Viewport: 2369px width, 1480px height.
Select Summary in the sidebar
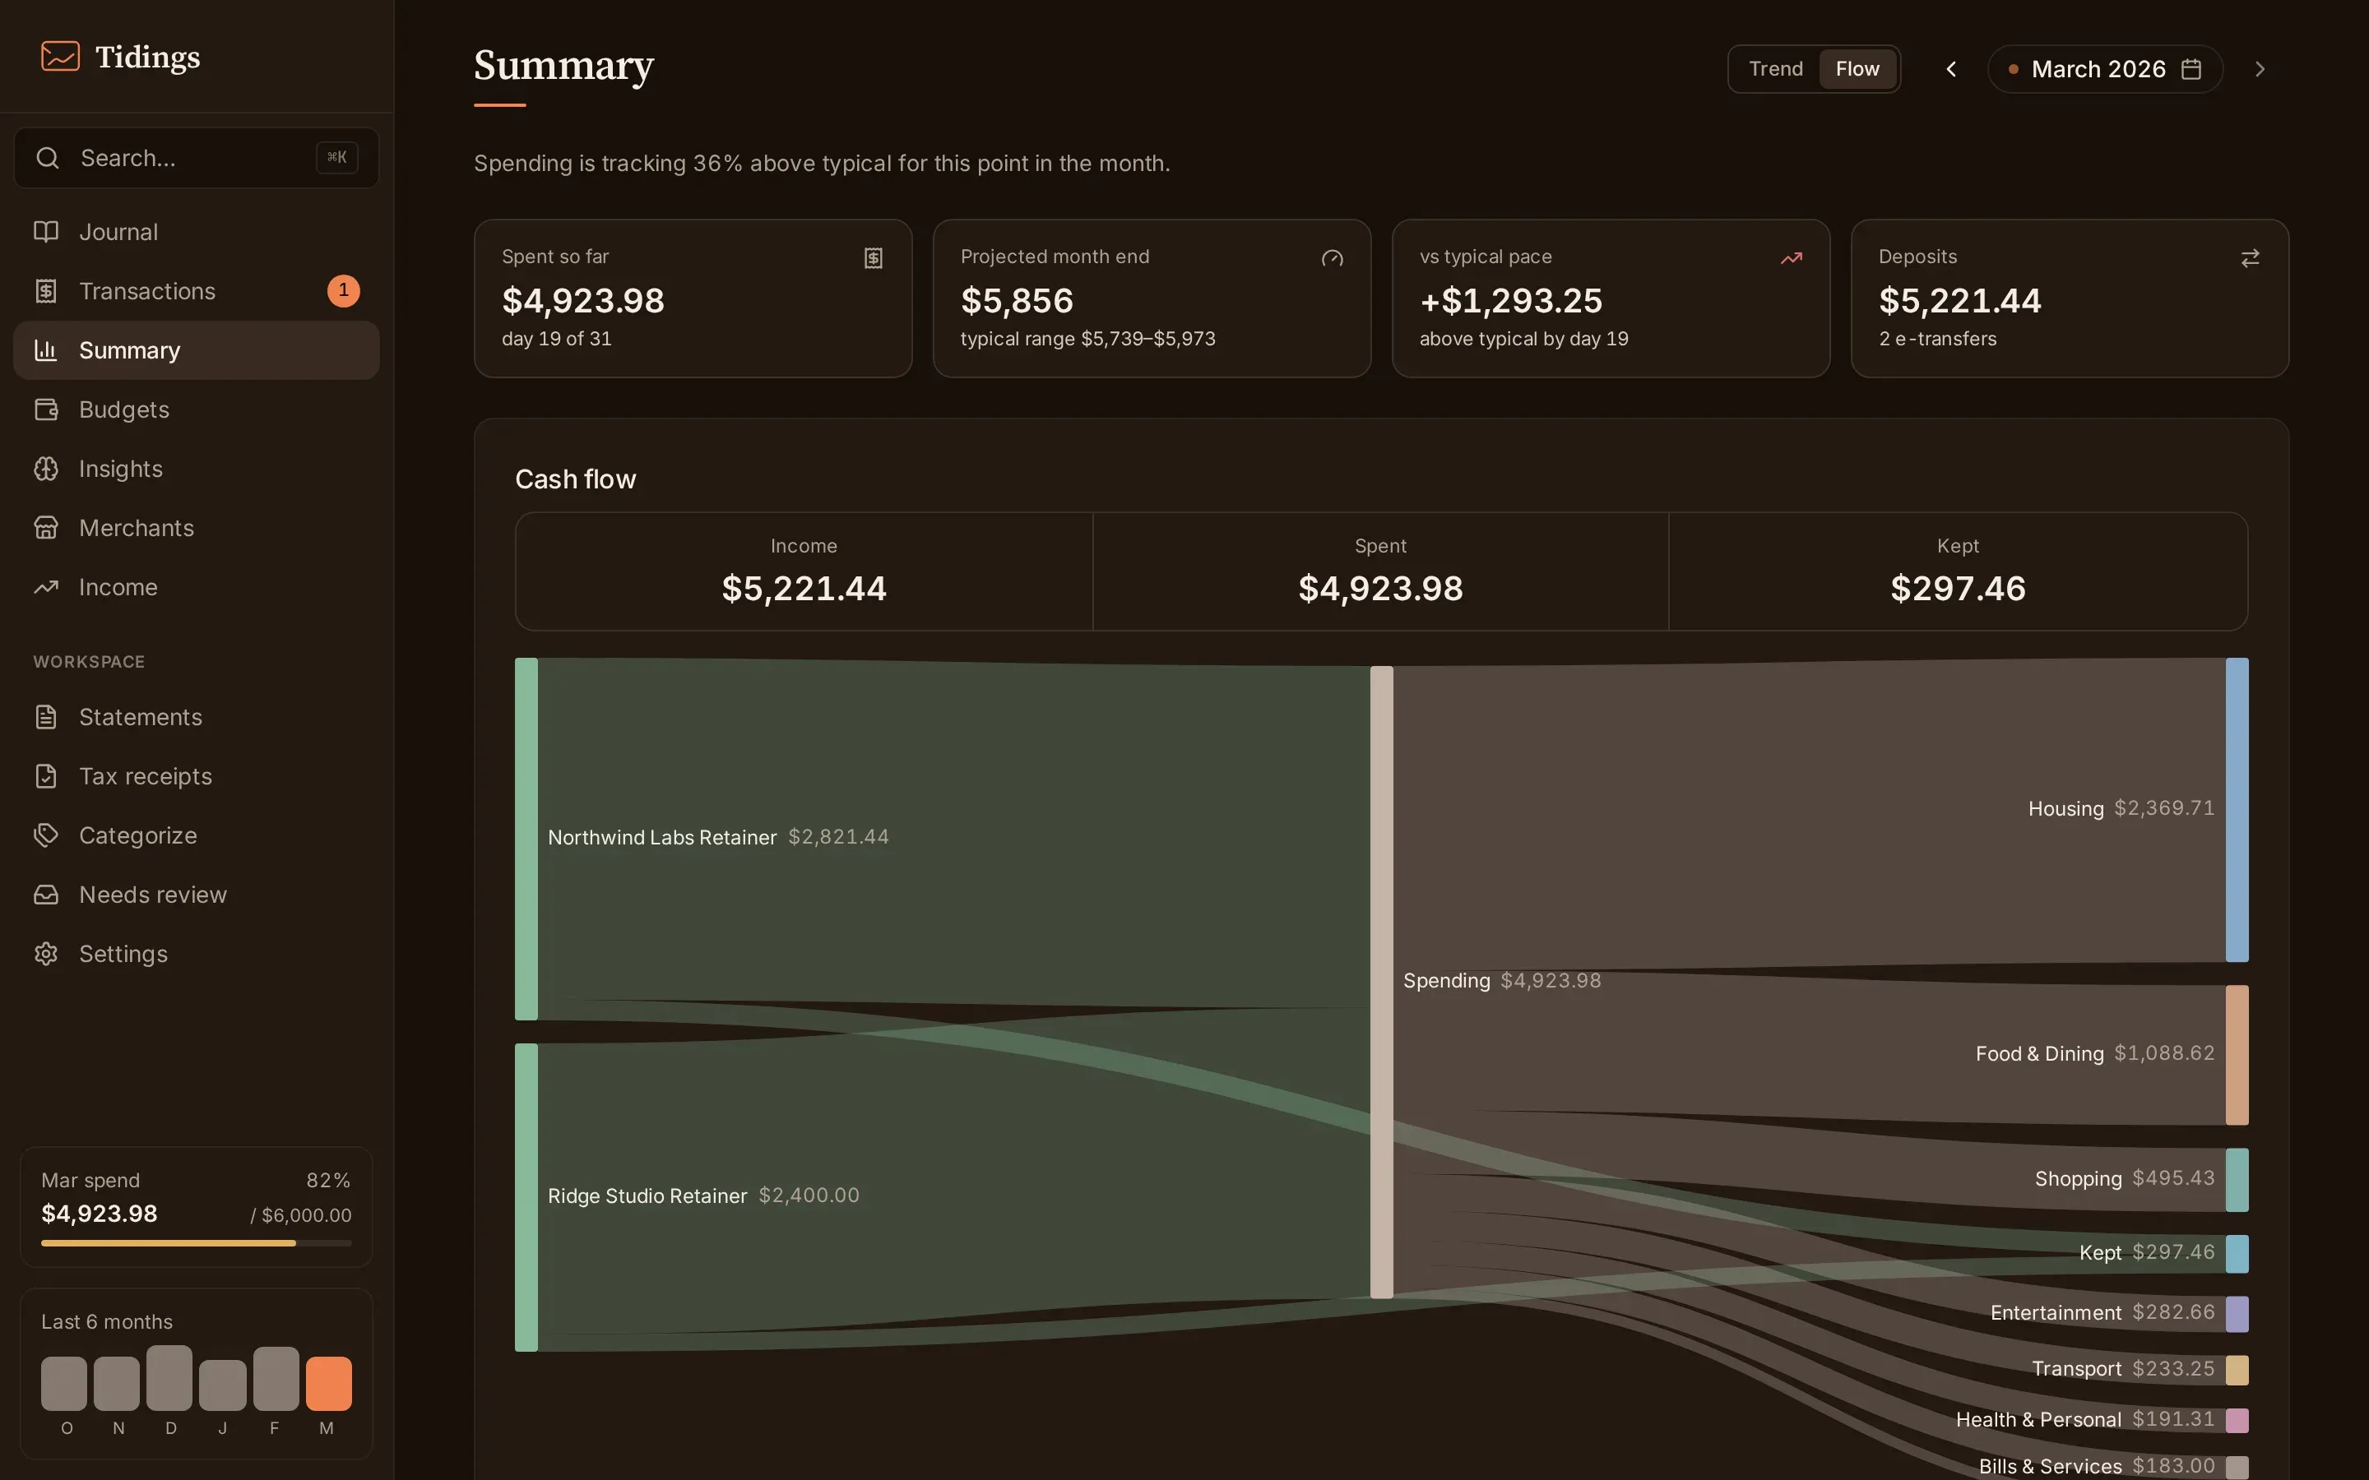[x=197, y=350]
